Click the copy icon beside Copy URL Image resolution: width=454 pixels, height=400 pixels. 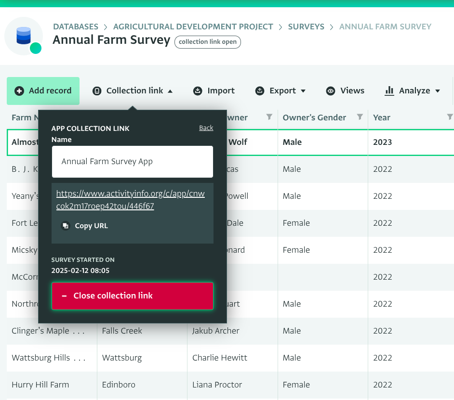click(66, 226)
